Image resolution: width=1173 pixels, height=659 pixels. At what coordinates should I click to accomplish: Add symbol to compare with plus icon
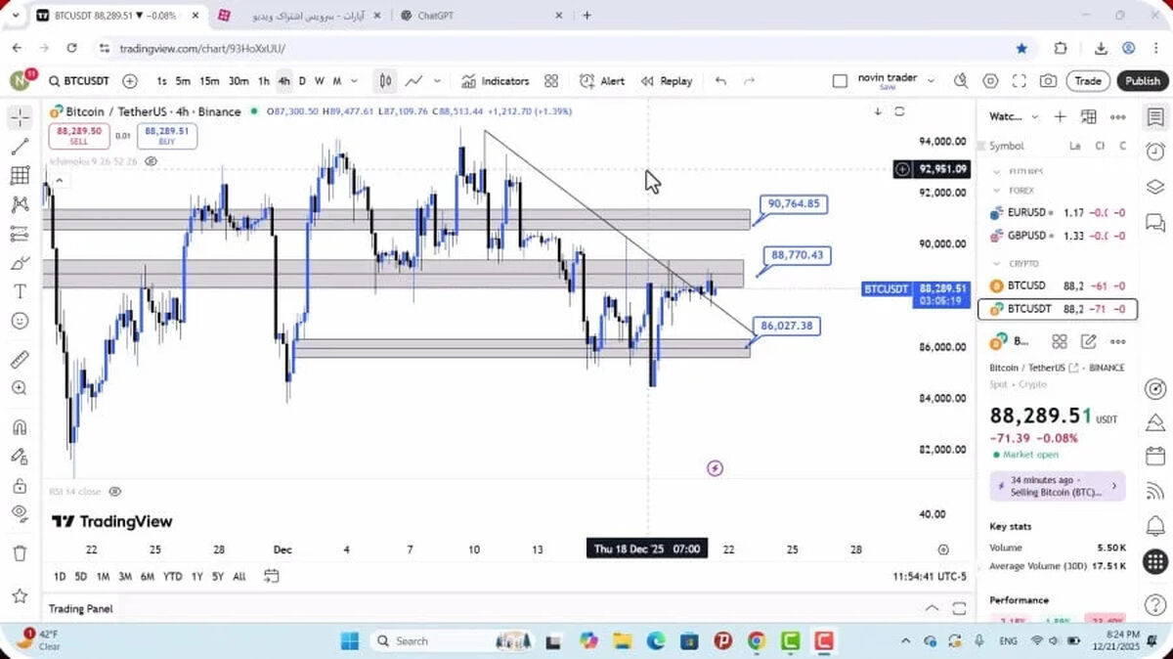pos(130,81)
